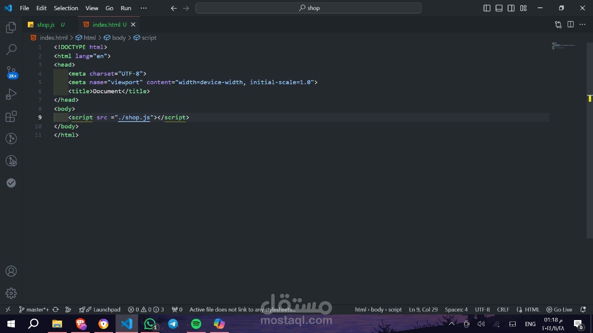The height and width of the screenshot is (333, 593).
Task: Click the VS Code logo in the title bar
Action: [8, 8]
